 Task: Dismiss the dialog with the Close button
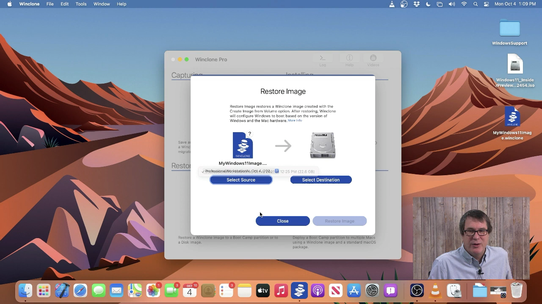coord(282,221)
